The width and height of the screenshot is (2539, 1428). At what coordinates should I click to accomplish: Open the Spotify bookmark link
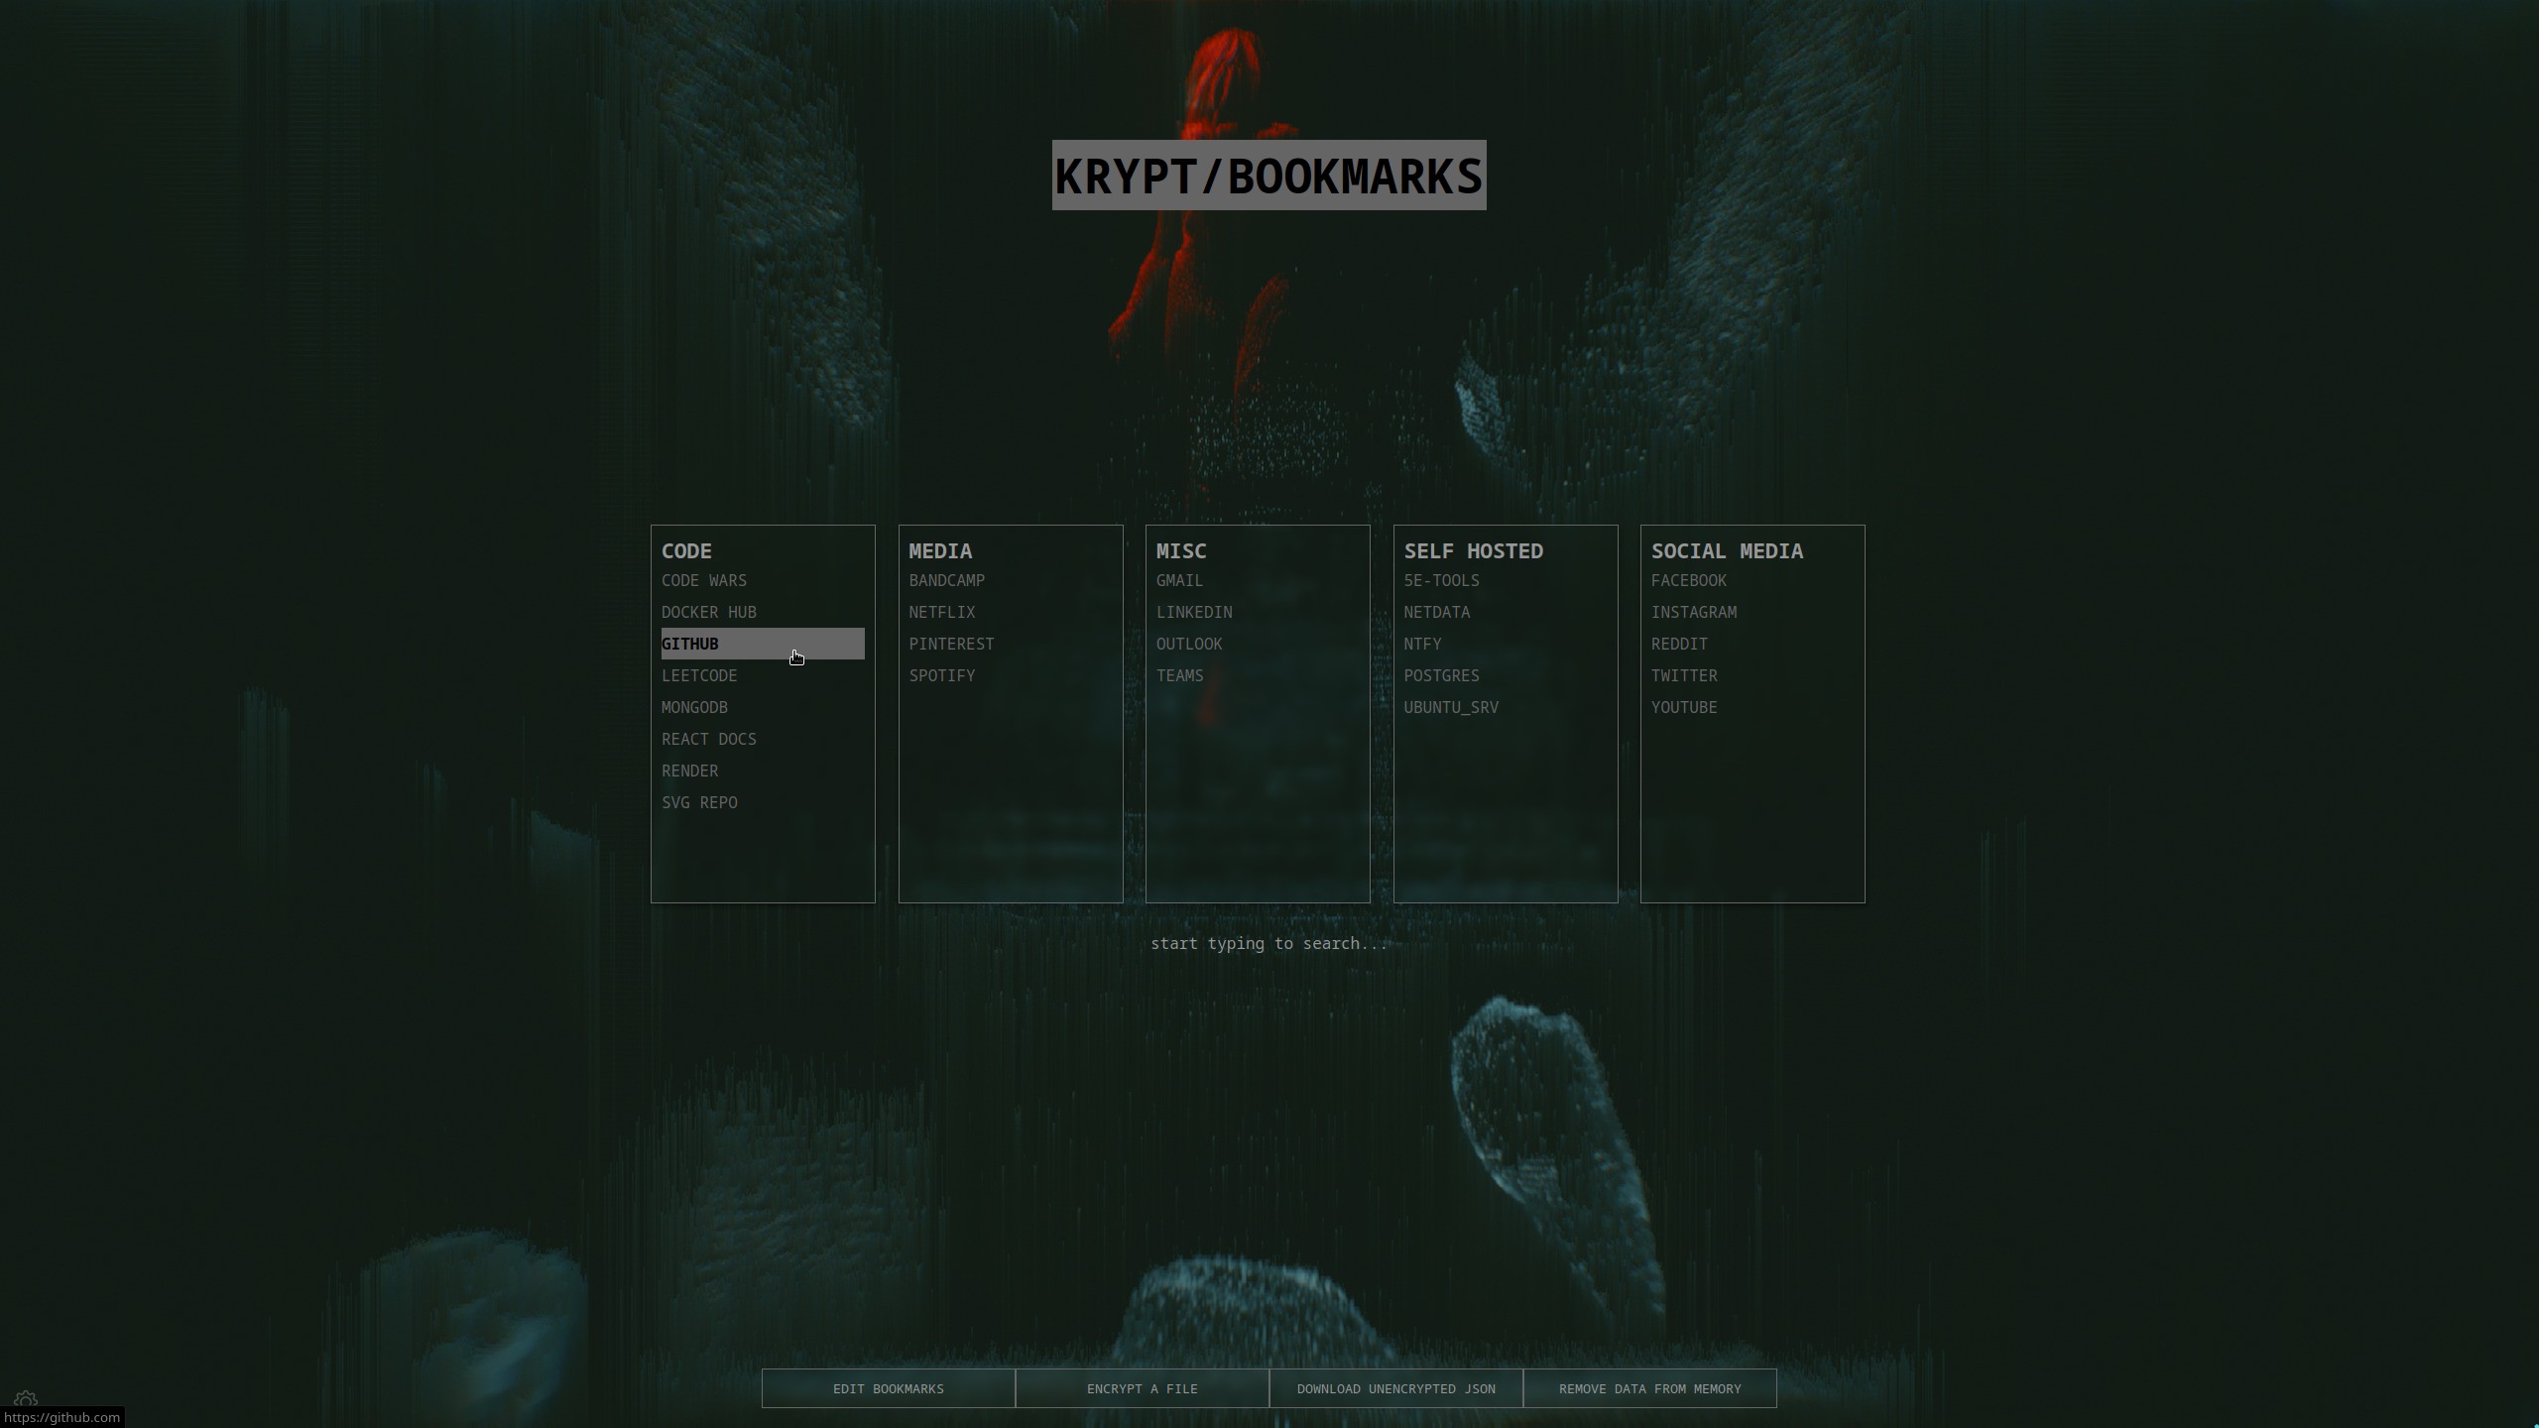tap(941, 675)
